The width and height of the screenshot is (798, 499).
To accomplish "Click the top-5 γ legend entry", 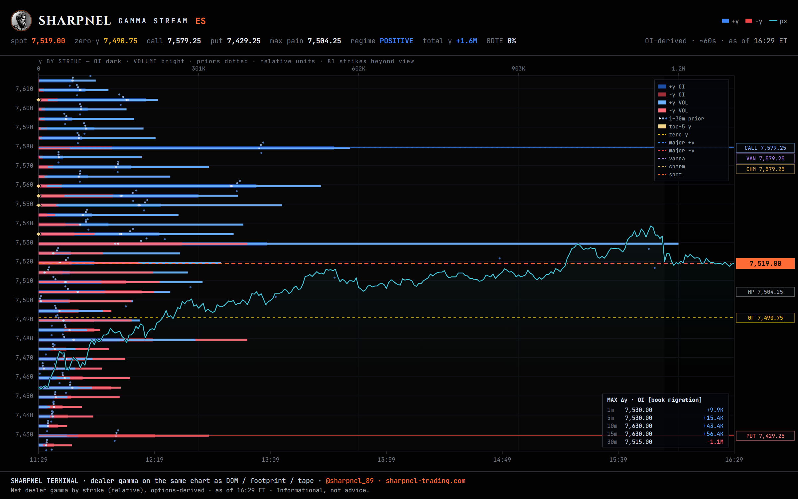I will (675, 126).
